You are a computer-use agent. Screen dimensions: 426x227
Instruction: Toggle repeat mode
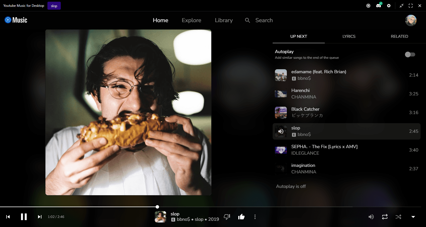click(385, 217)
